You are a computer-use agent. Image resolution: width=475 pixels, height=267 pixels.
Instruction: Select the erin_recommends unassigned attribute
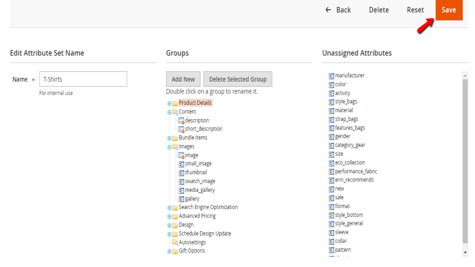pos(354,180)
